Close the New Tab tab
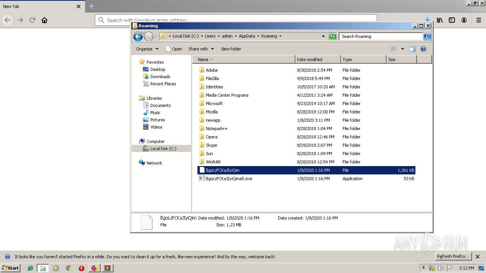 (79, 6)
